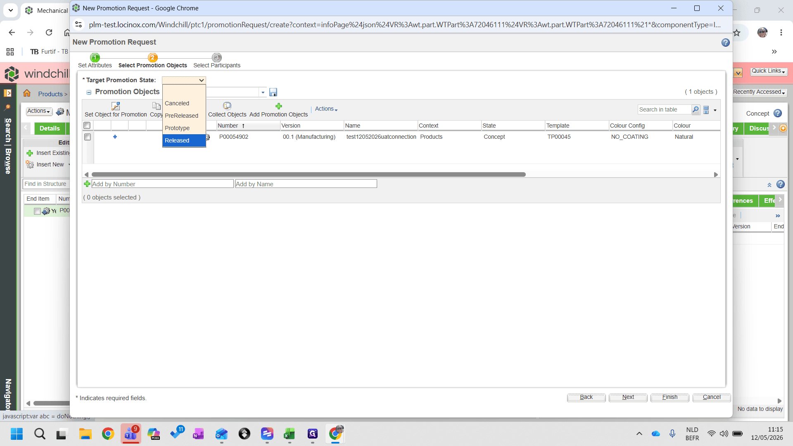The image size is (793, 446).
Task: Select PreReleased from the state list
Action: [184, 116]
